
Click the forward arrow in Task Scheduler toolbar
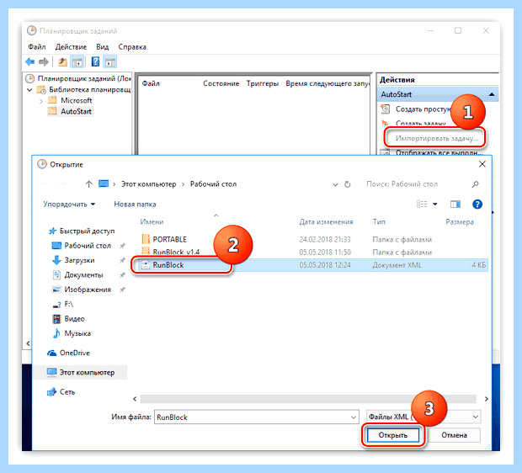tap(44, 62)
